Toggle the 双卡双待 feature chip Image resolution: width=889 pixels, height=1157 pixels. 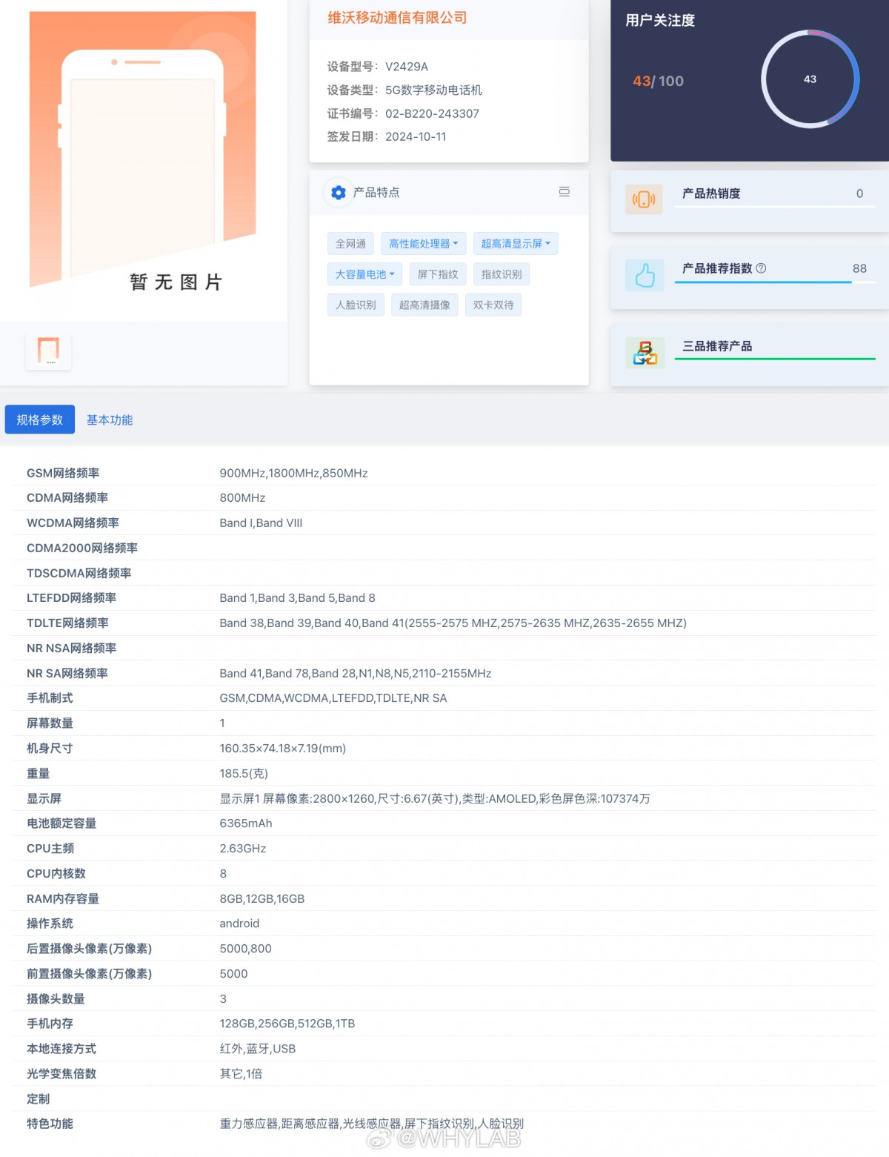click(493, 305)
